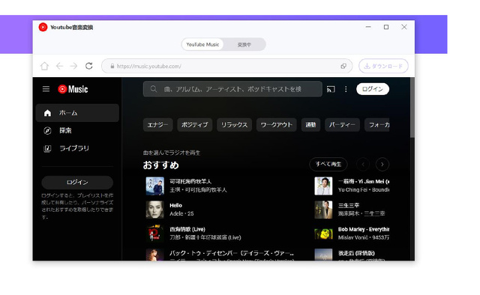The height and width of the screenshot is (295, 480).
Task: Click the 我走后 song title
Action: tap(356, 253)
